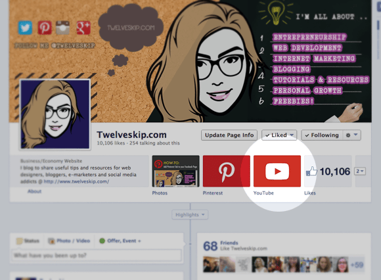Click the gear settings icon beside Following
381x280 pixels.
point(348,135)
